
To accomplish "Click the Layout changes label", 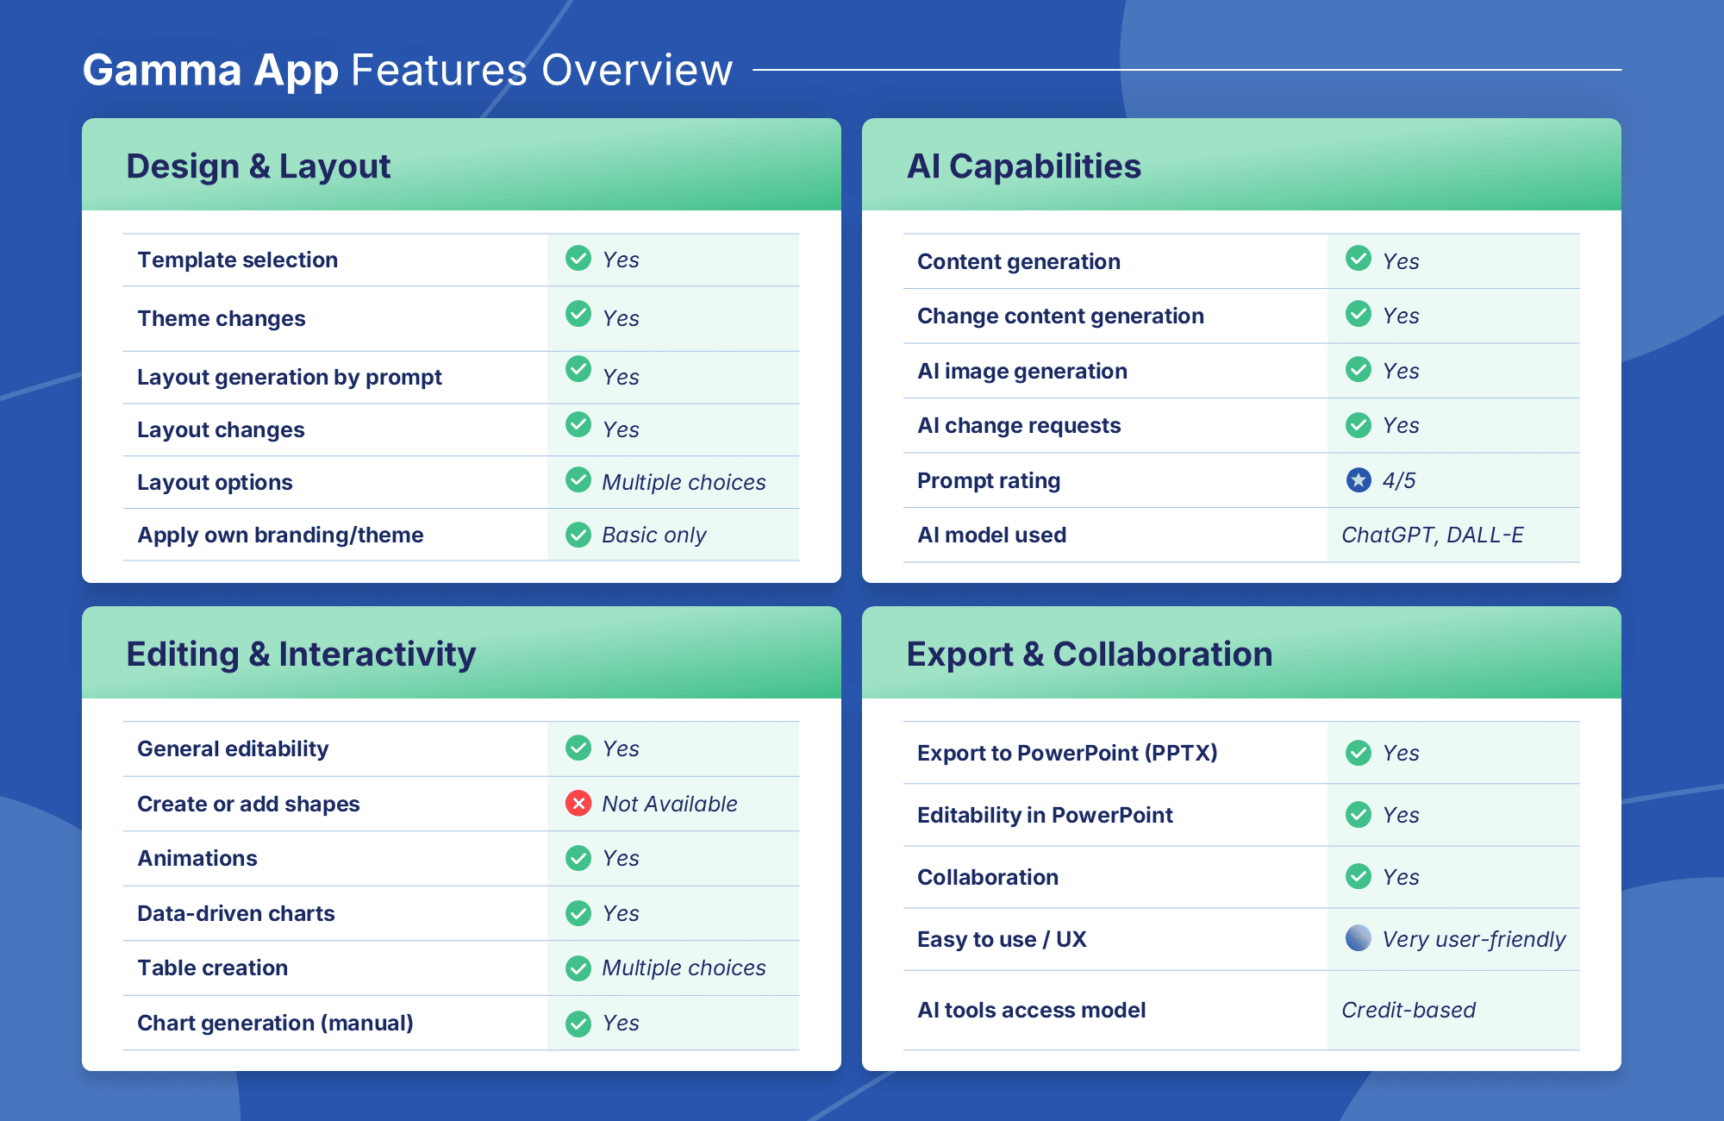I will [x=222, y=429].
